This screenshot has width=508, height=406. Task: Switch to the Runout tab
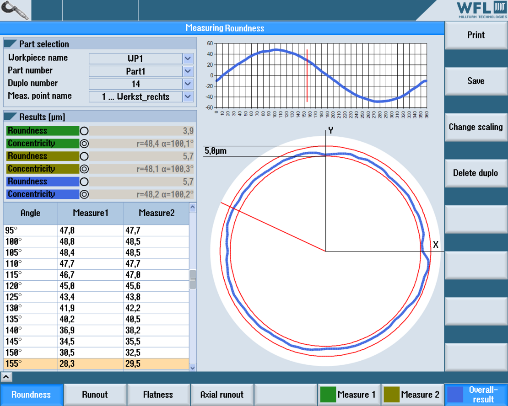pyautogui.click(x=95, y=395)
